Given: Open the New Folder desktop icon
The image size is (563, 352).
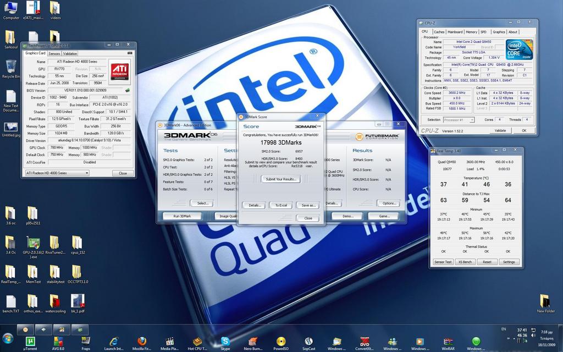Looking at the screenshot, I should coord(546,304).
